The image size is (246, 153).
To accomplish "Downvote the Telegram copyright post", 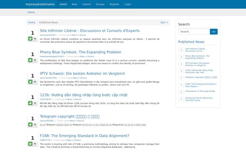I will coord(35,124).
